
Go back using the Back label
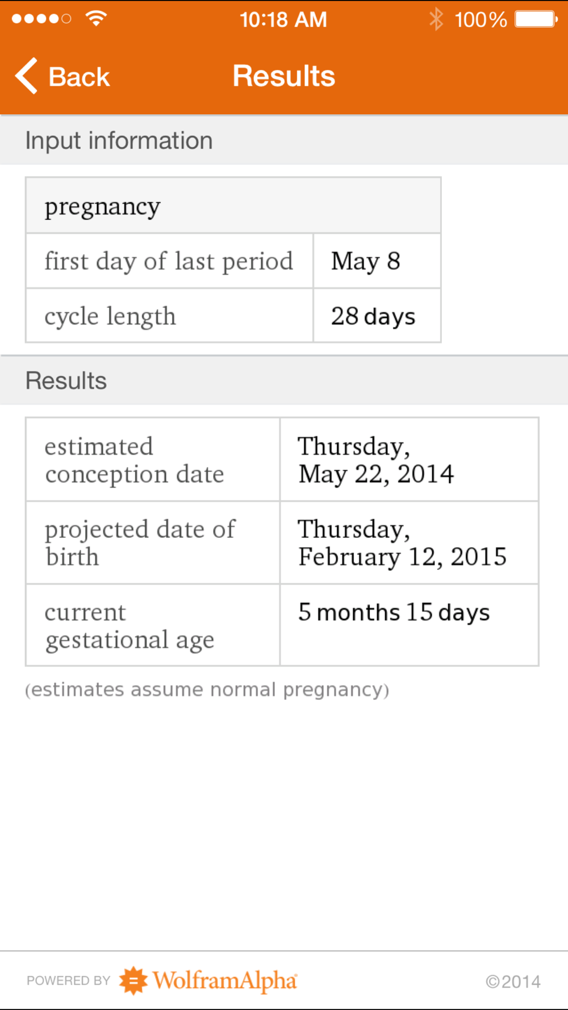[79, 77]
